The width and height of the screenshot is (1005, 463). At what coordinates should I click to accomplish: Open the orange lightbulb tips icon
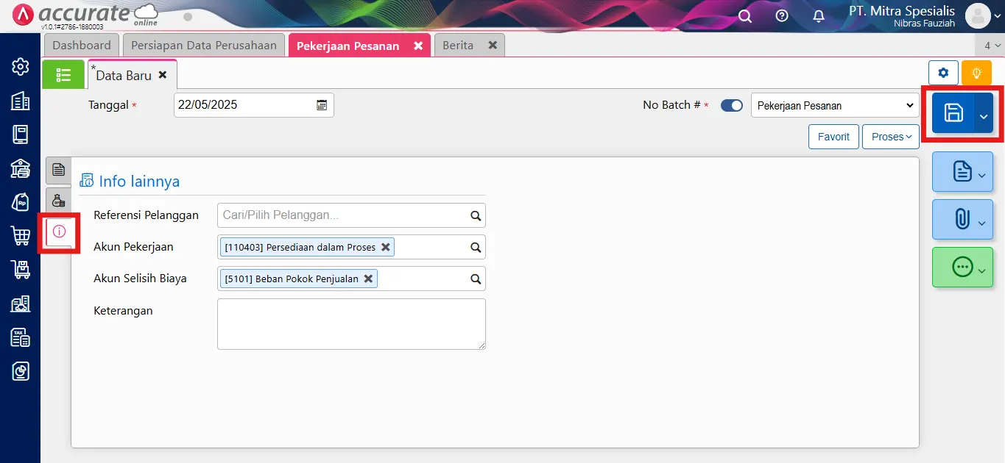[976, 73]
